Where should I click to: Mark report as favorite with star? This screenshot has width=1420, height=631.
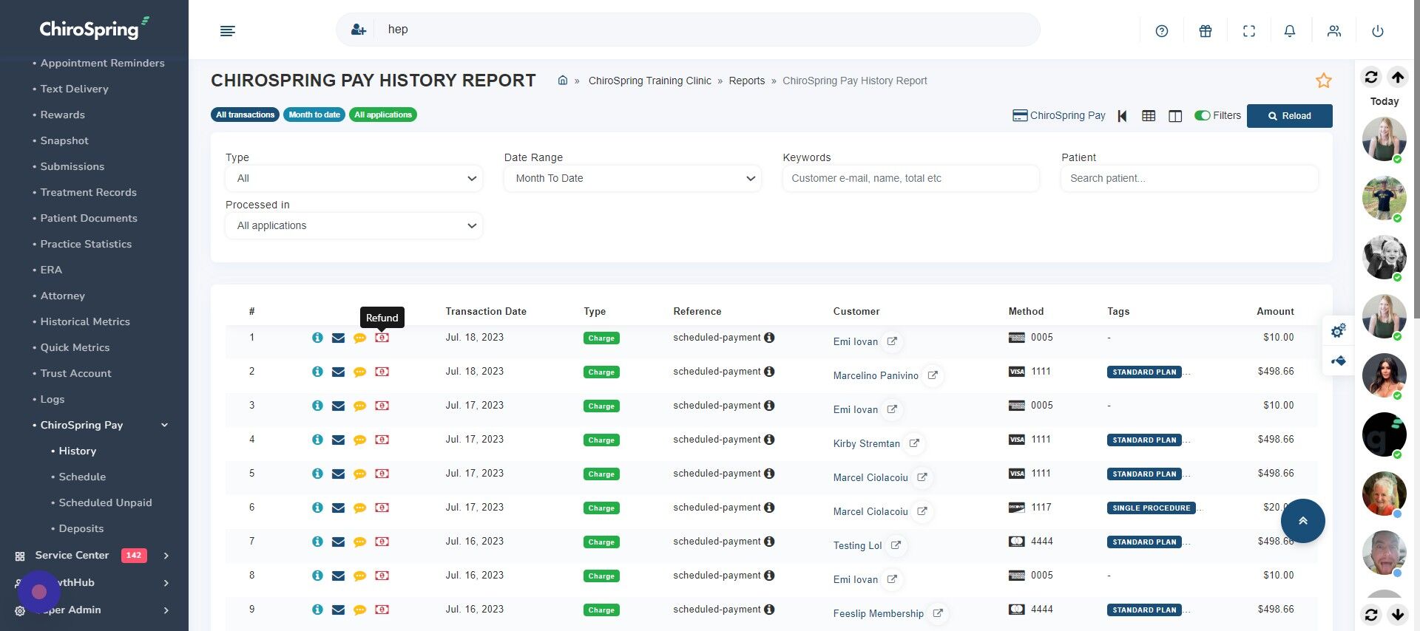(x=1324, y=81)
